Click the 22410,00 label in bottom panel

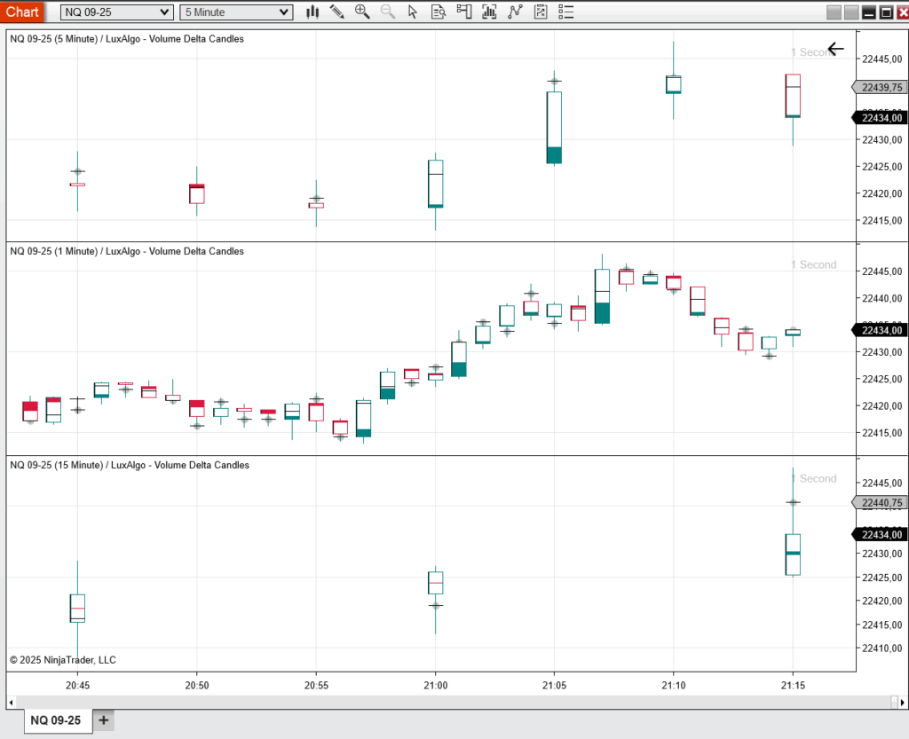coord(881,649)
